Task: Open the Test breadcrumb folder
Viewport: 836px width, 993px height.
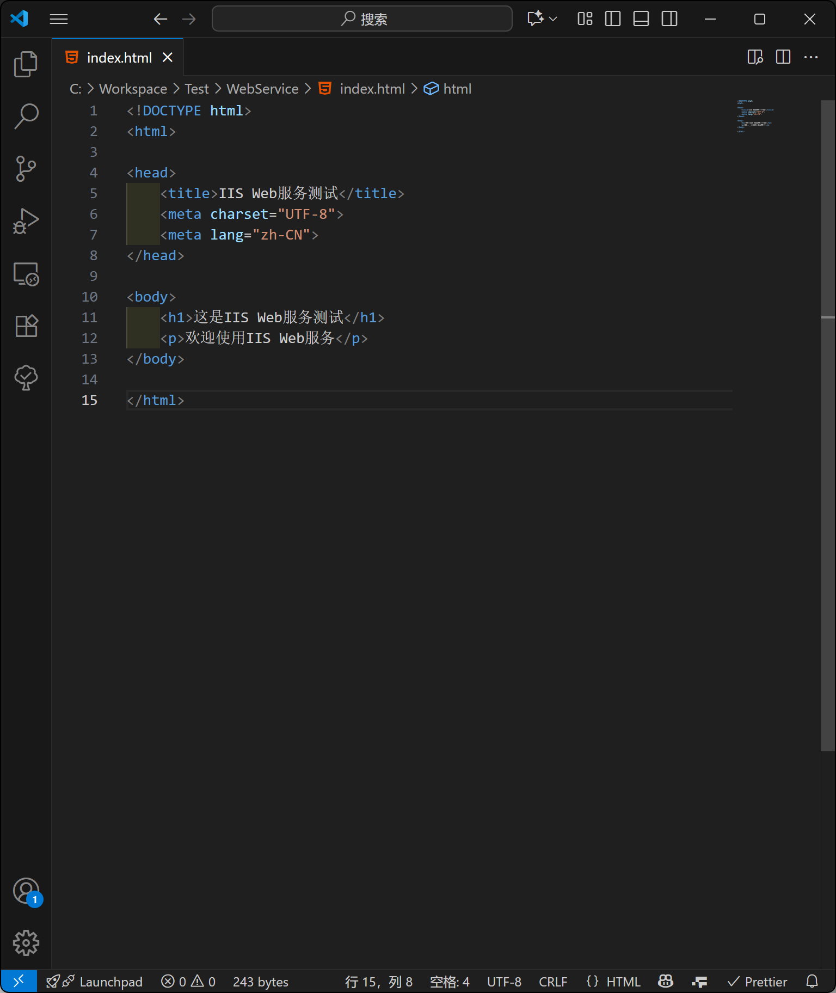Action: click(x=196, y=89)
